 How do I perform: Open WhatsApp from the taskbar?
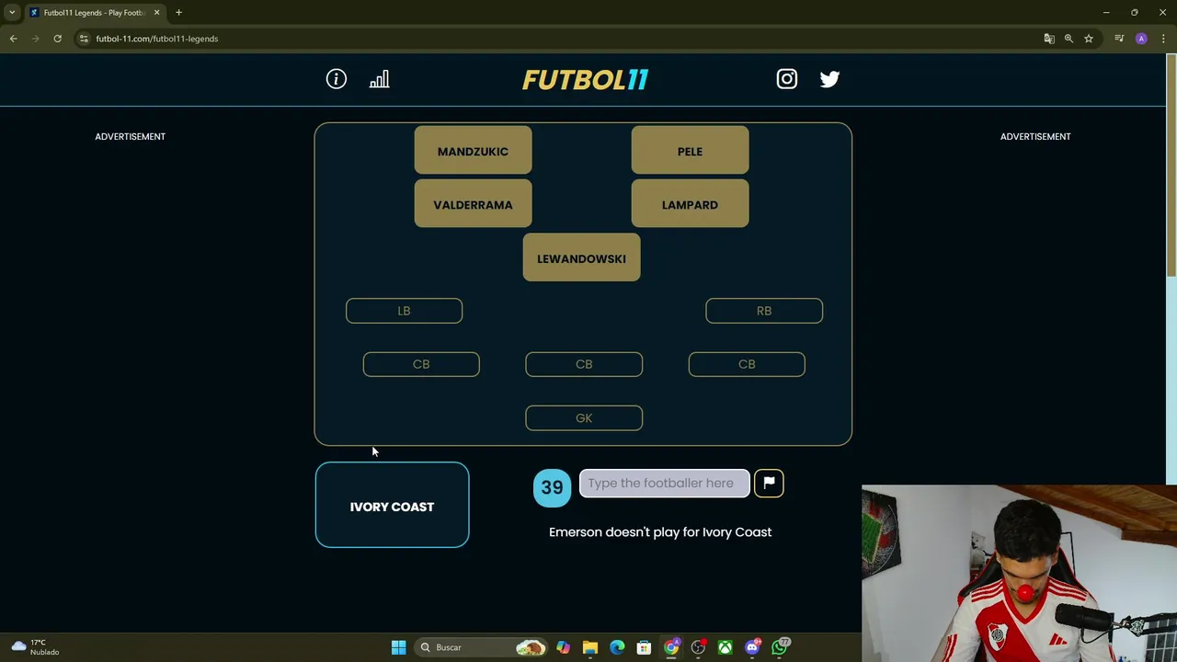tap(780, 647)
